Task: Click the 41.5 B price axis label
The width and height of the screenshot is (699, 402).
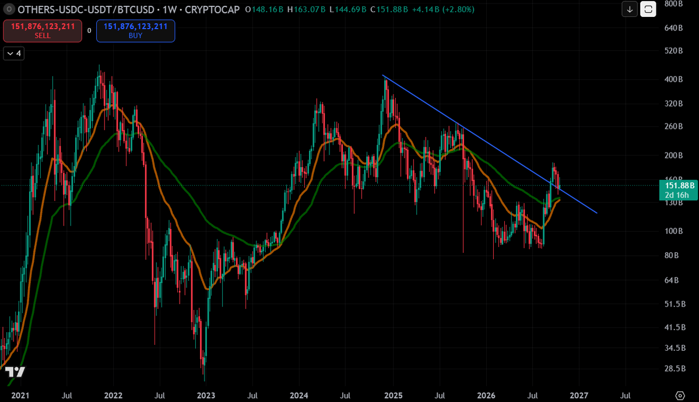Action: 675,327
